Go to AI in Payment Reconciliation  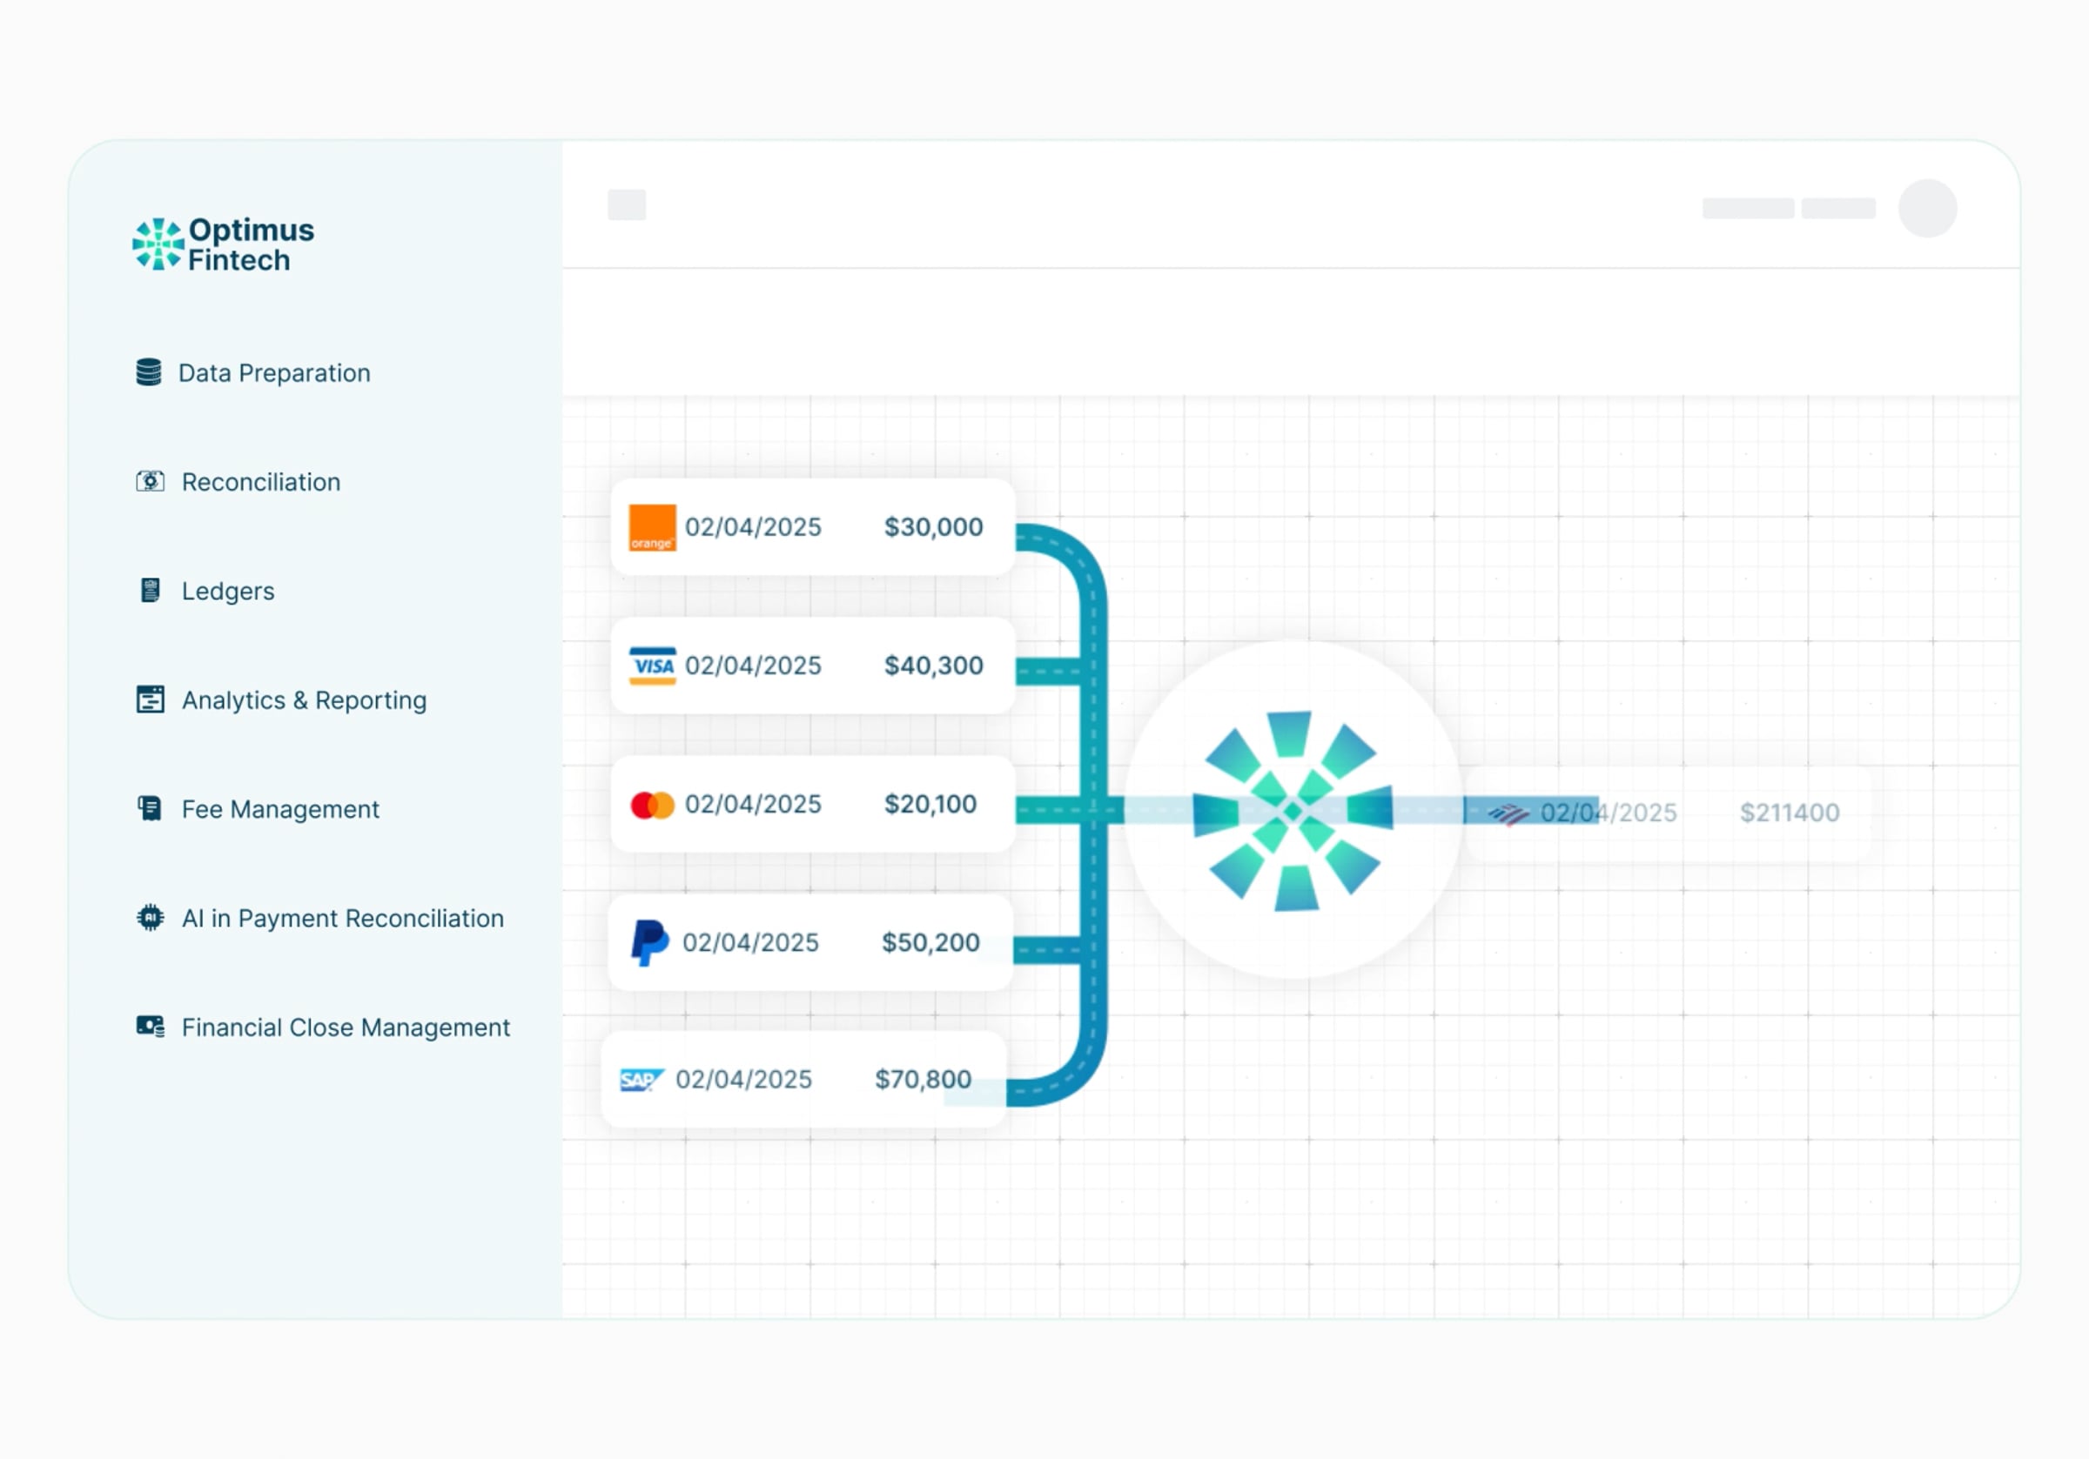point(342,919)
